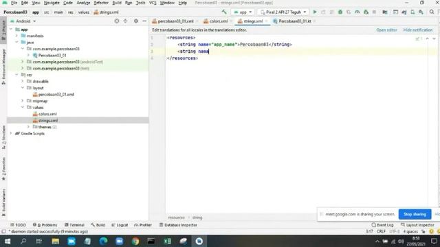This screenshot has width=440, height=247.
Task: Open the Android Studio taskbar icon
Action: [199, 241]
